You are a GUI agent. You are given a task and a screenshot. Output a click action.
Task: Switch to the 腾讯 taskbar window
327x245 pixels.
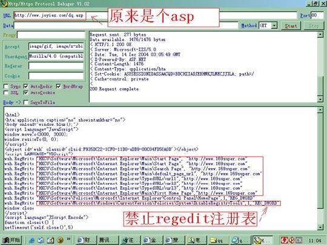(108, 240)
